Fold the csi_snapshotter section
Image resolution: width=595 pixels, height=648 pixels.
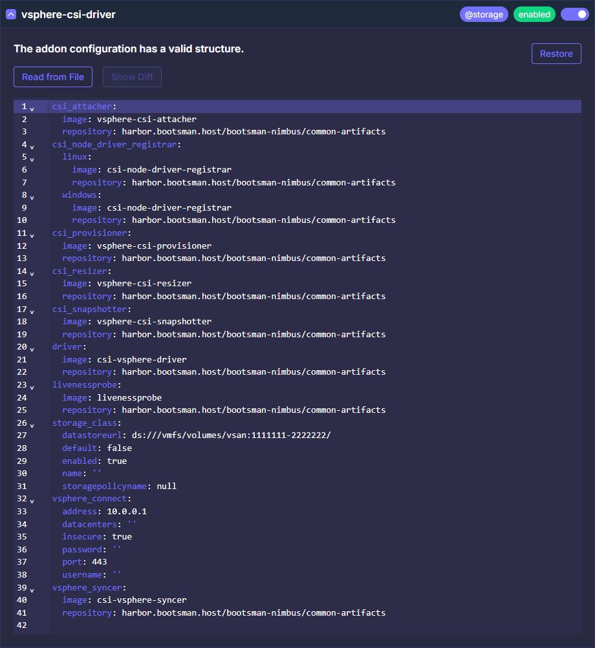coord(32,311)
